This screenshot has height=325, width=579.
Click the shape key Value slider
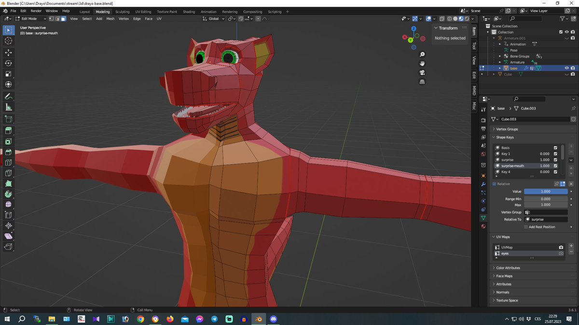[x=546, y=192]
